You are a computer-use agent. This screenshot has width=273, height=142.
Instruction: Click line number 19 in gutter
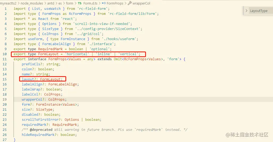click(x=5, y=100)
